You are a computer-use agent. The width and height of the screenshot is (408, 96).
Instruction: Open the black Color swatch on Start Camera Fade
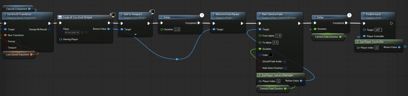coord(271,55)
